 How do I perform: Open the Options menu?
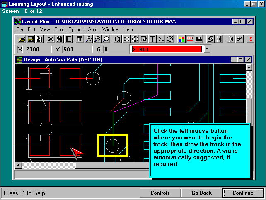(76, 29)
